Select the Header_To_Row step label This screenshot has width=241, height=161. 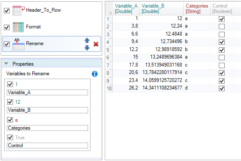(44, 10)
